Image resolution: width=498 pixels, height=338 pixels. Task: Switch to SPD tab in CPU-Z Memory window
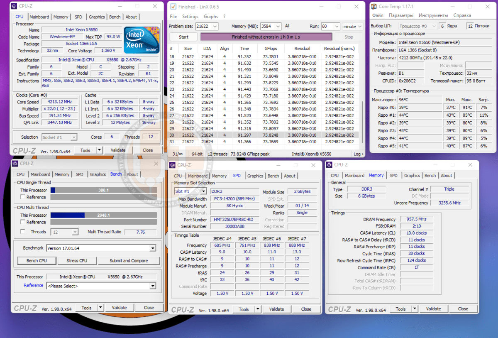pyautogui.click(x=393, y=176)
